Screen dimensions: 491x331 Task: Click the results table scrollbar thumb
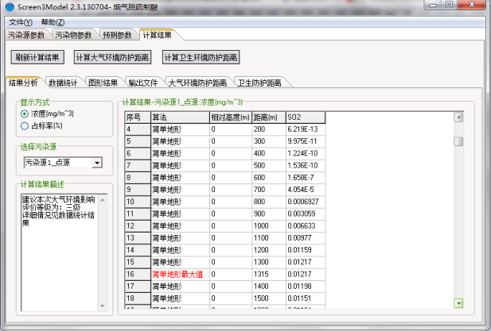(458, 141)
